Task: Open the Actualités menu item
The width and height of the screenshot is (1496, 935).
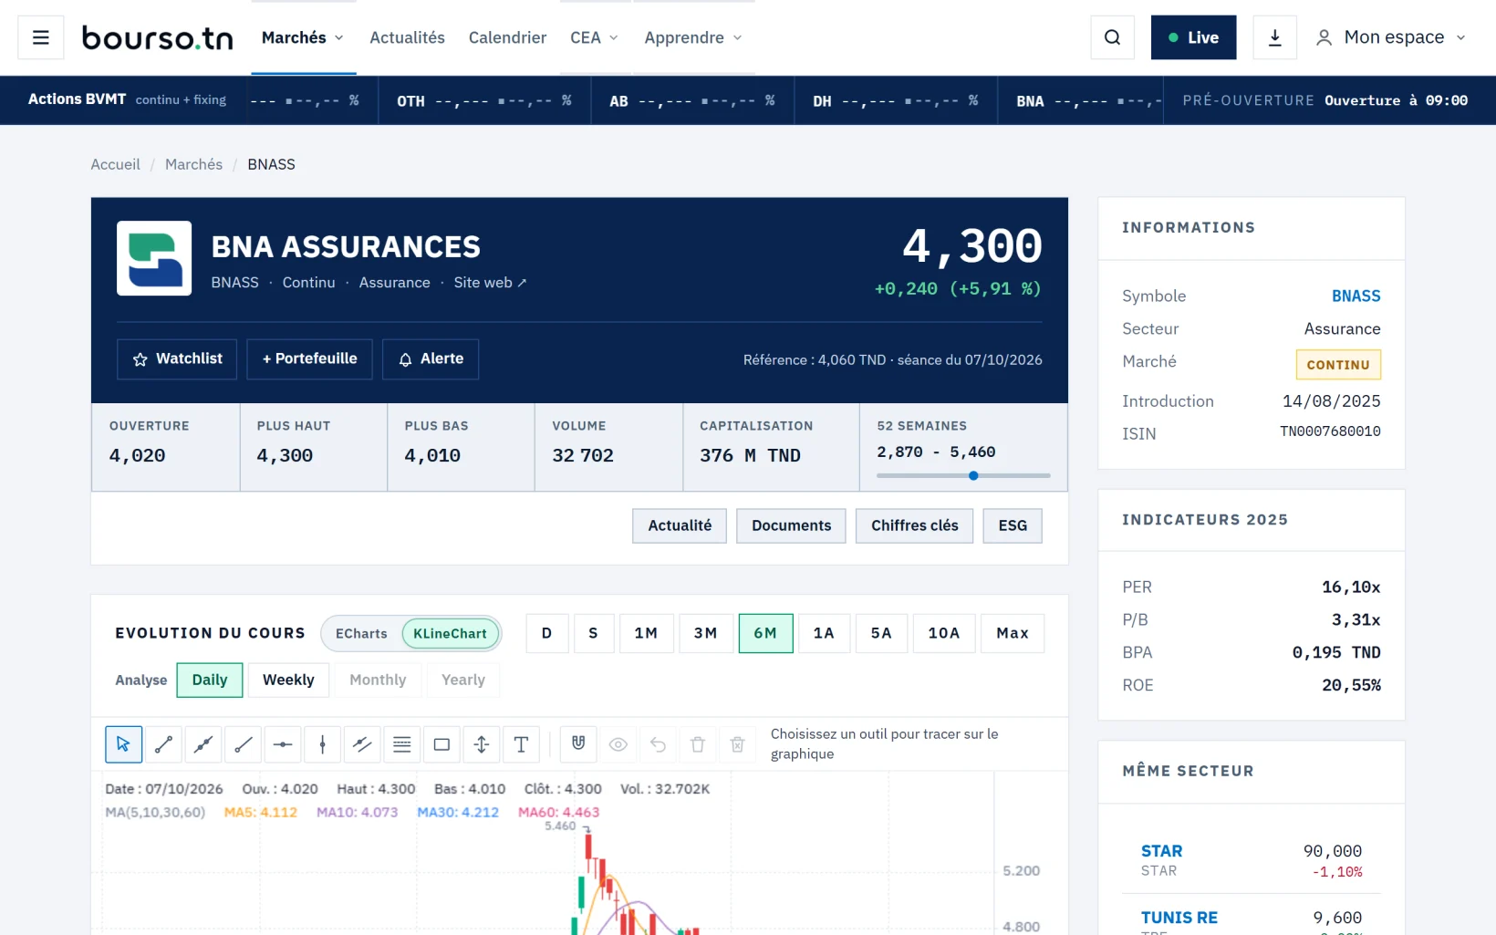Action: click(x=407, y=37)
